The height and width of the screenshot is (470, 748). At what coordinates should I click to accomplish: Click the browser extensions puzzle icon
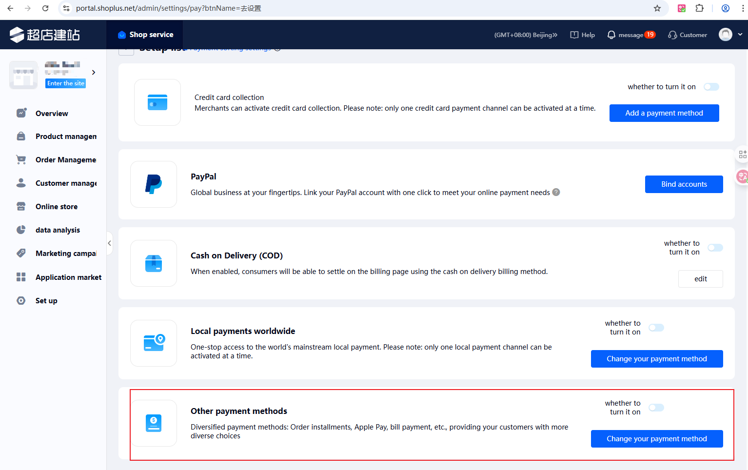pyautogui.click(x=699, y=8)
